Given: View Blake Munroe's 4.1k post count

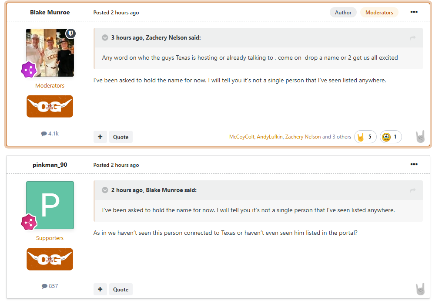Looking at the screenshot, I should click(x=50, y=134).
